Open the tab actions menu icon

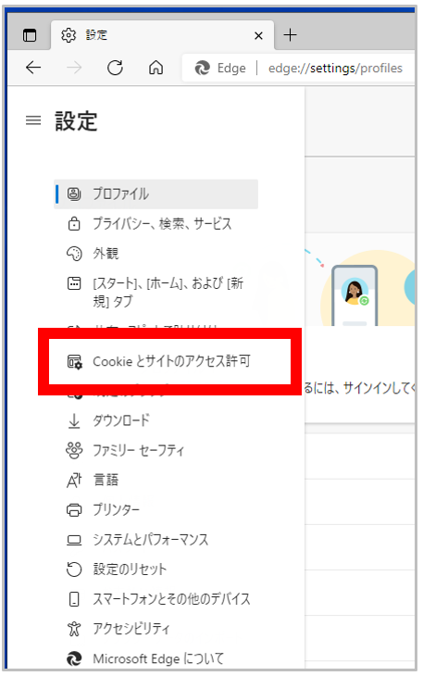click(30, 35)
